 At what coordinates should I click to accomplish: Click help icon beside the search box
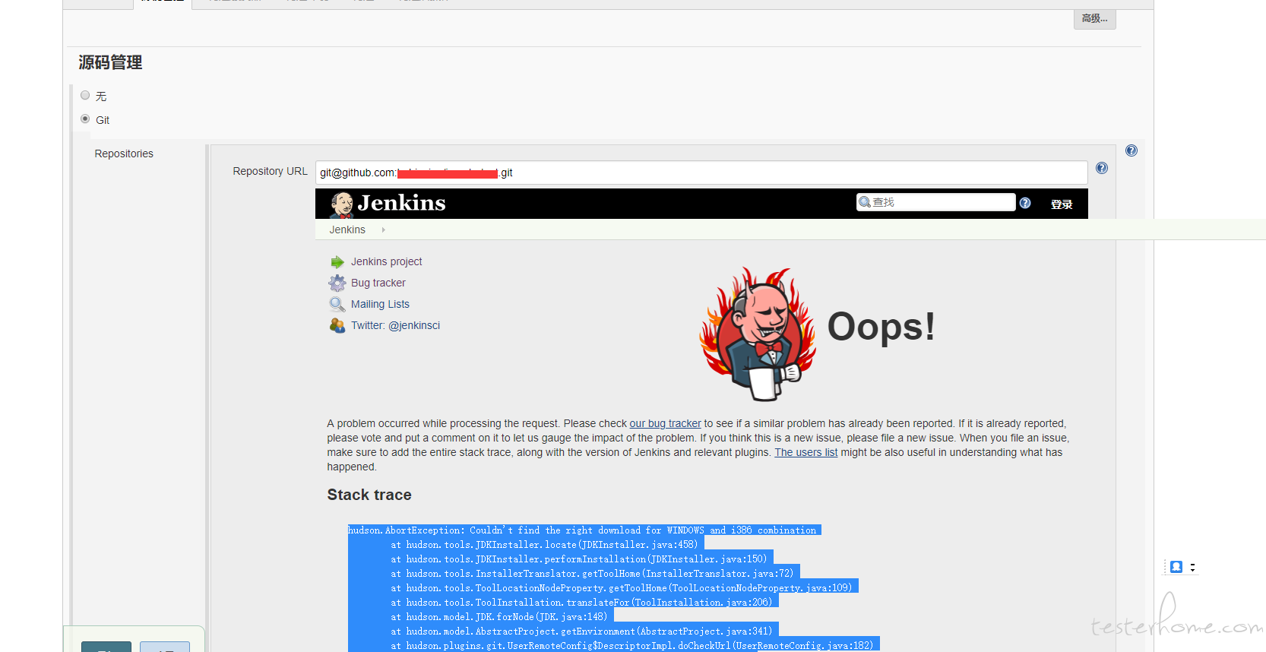tap(1025, 203)
